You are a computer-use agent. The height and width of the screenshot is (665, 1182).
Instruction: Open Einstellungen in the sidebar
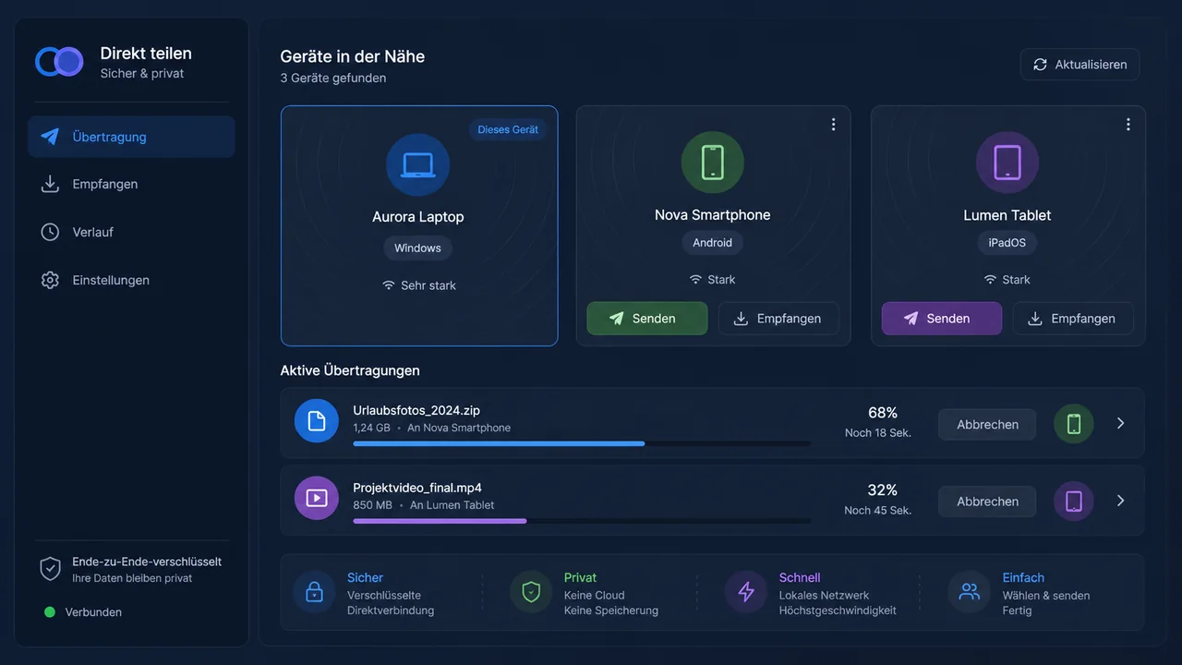tap(131, 281)
